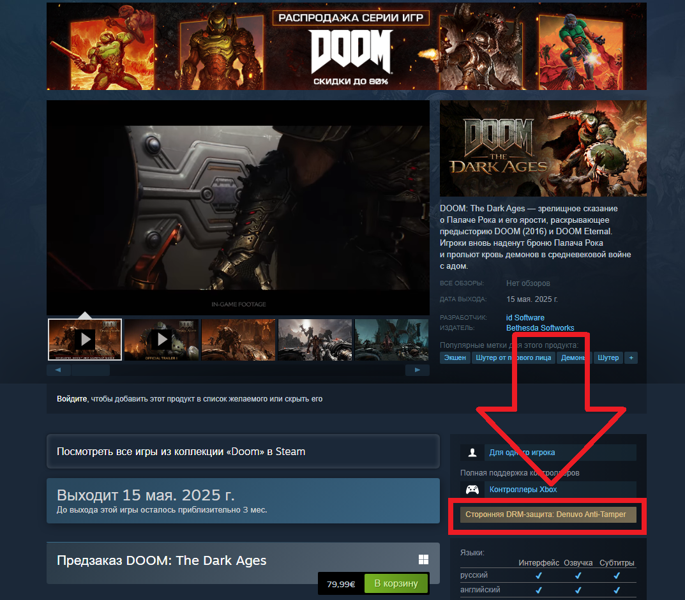The height and width of the screenshot is (600, 685).
Task: Open the fifth blue-toned screenshot thumbnail
Action: [x=392, y=340]
